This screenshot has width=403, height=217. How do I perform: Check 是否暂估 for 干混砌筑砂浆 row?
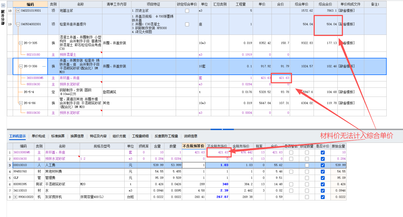pos(291,184)
